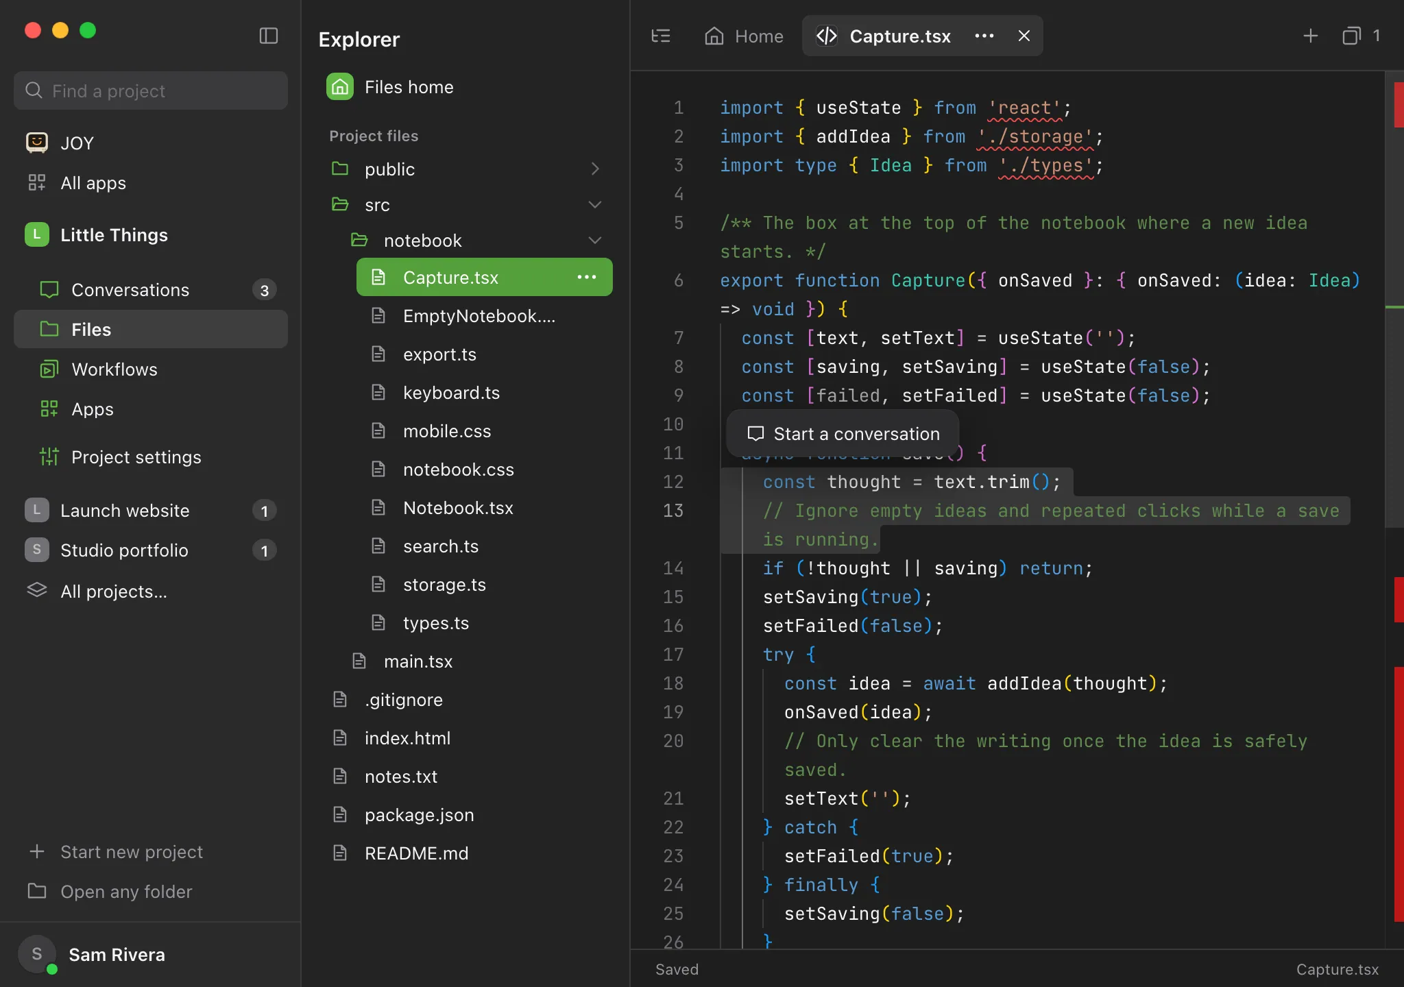The width and height of the screenshot is (1404, 987).
Task: Close the Capture.tsx tab
Action: [1024, 36]
